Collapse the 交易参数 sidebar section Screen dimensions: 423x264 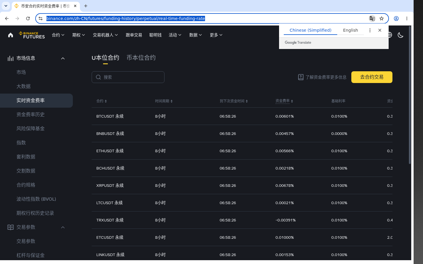tap(63, 227)
